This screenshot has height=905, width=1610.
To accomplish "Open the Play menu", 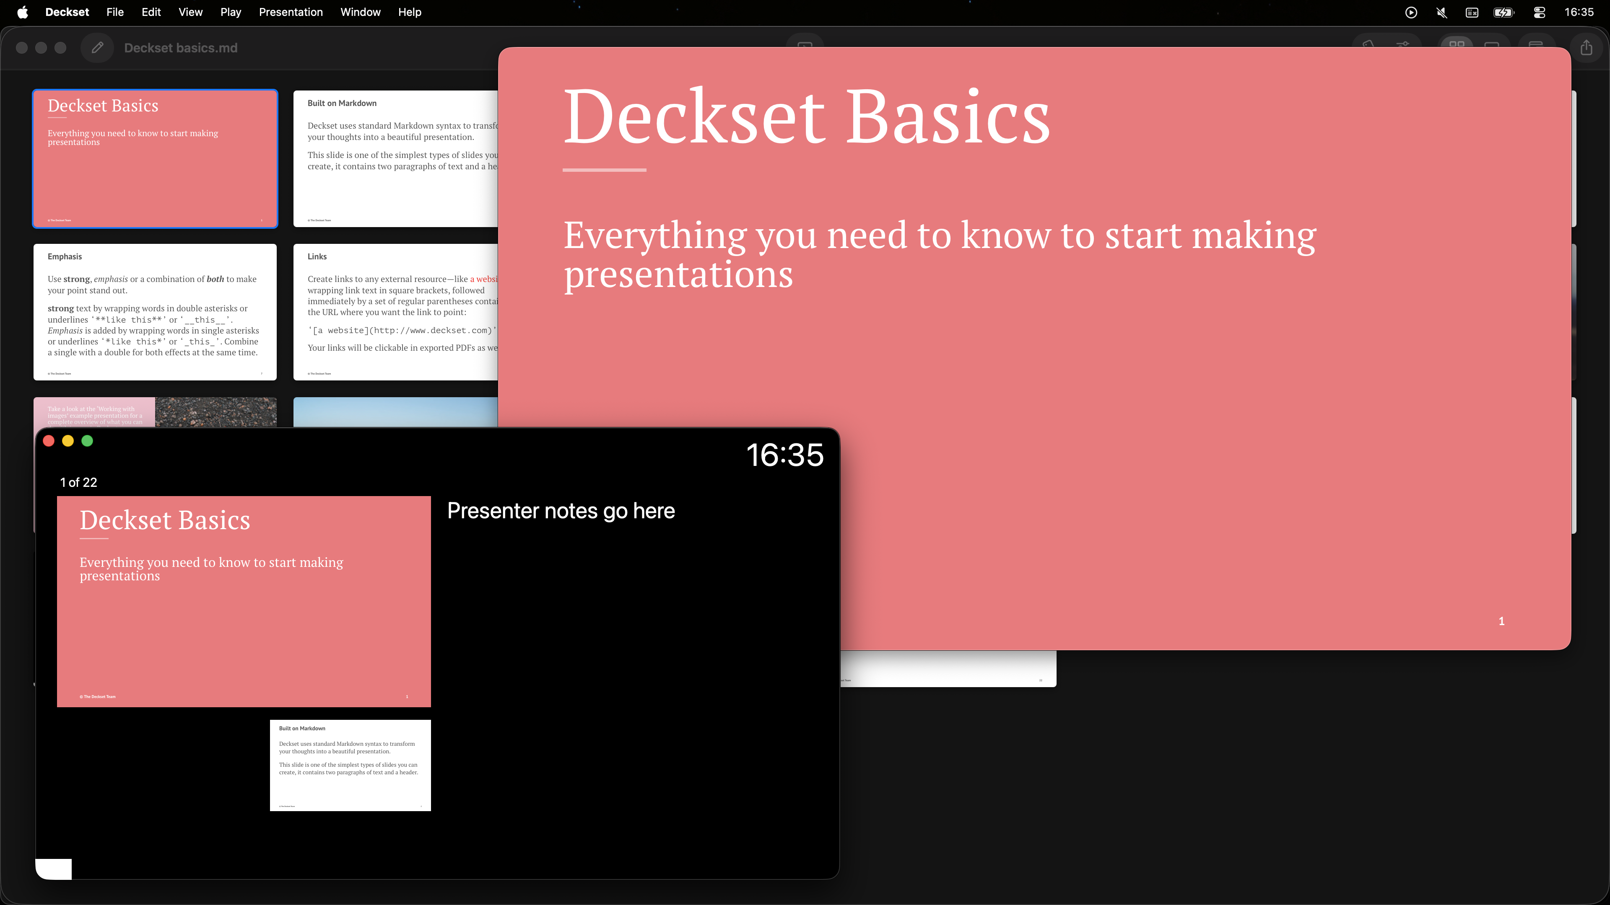I will coord(231,13).
